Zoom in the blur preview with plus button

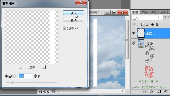coord(44,67)
